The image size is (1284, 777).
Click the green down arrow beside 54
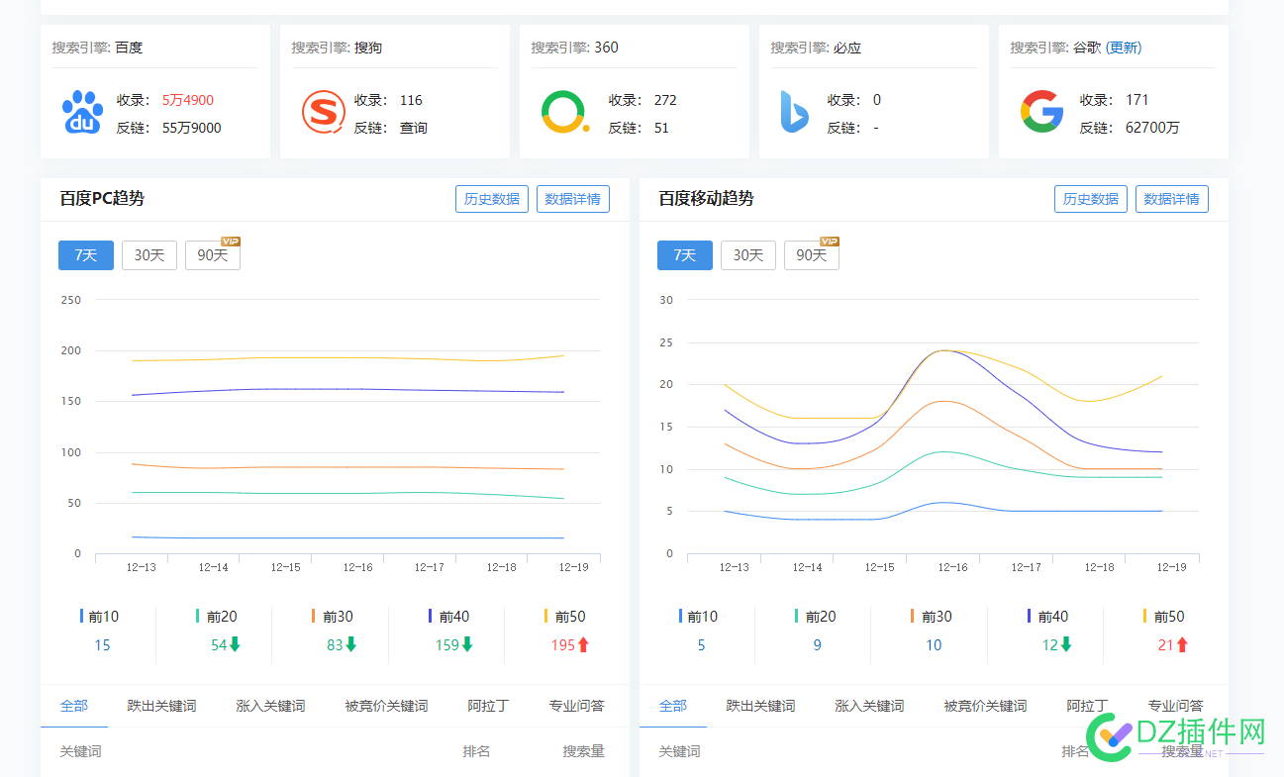(x=235, y=644)
